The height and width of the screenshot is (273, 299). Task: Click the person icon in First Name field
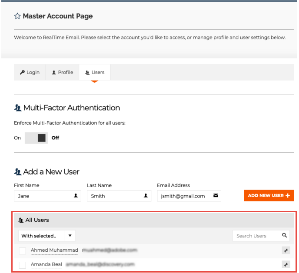(76, 196)
